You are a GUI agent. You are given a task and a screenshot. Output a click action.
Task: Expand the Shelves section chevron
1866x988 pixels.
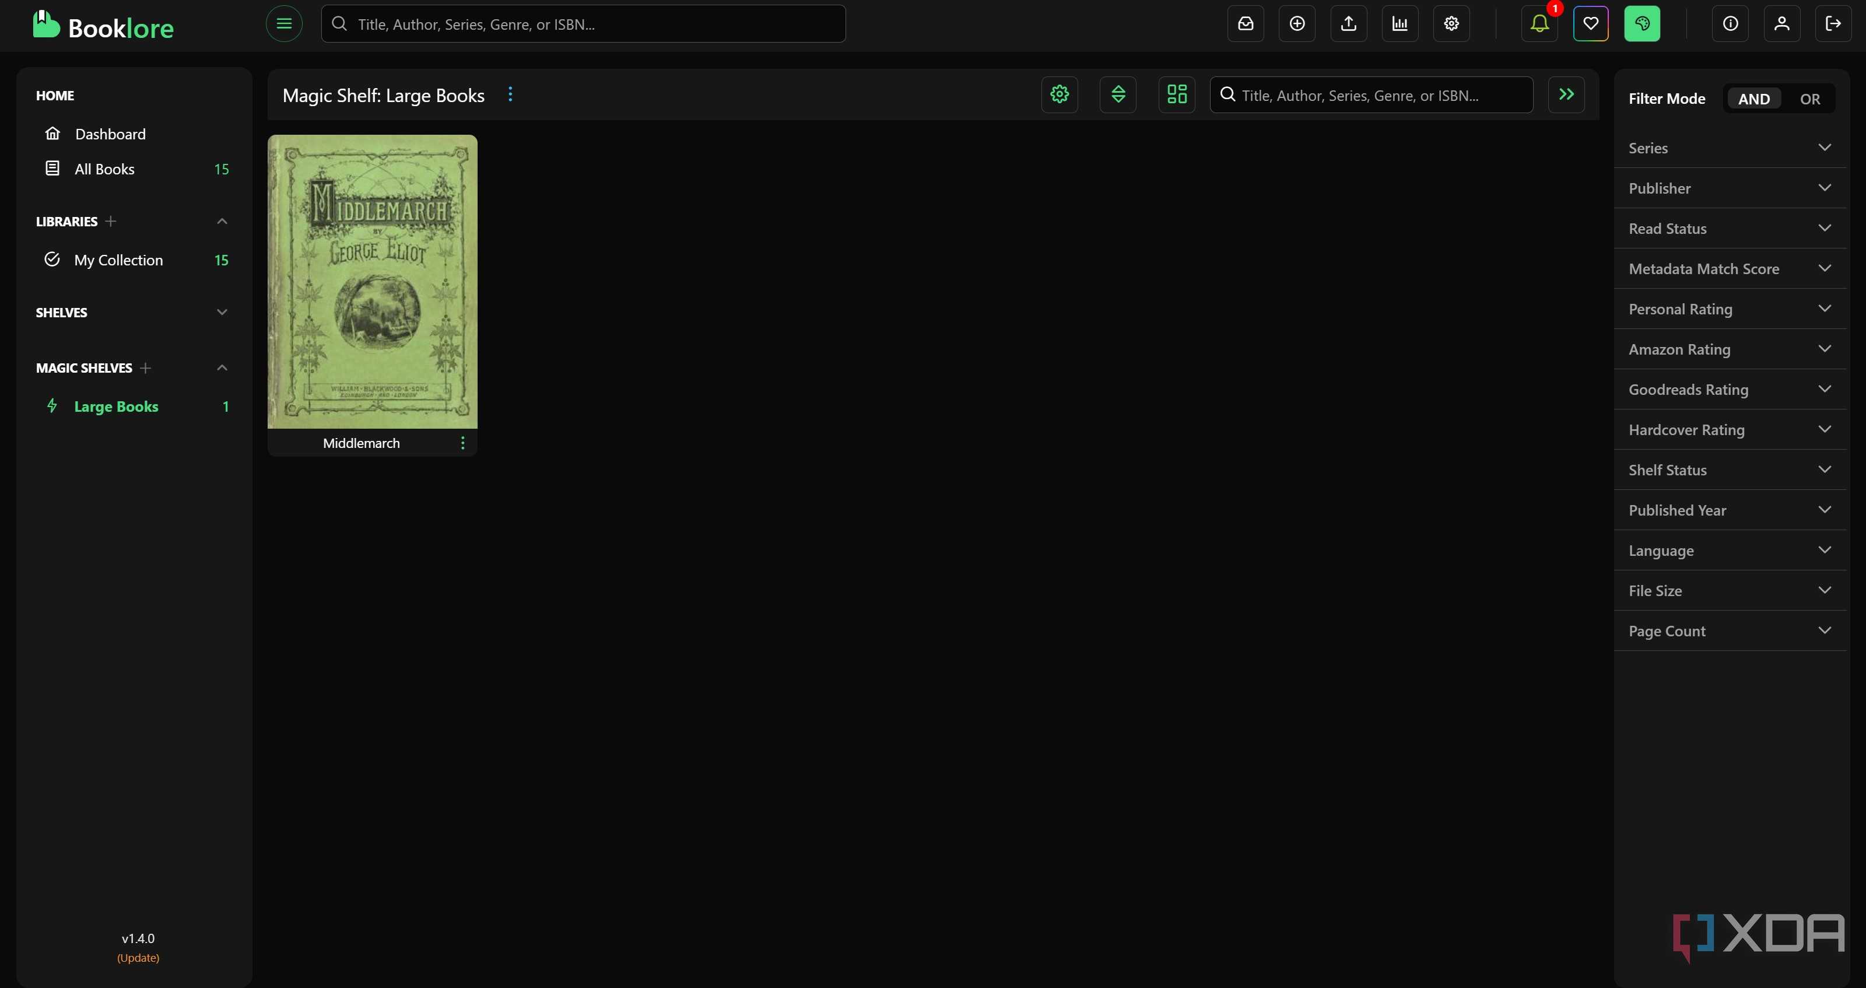[222, 312]
